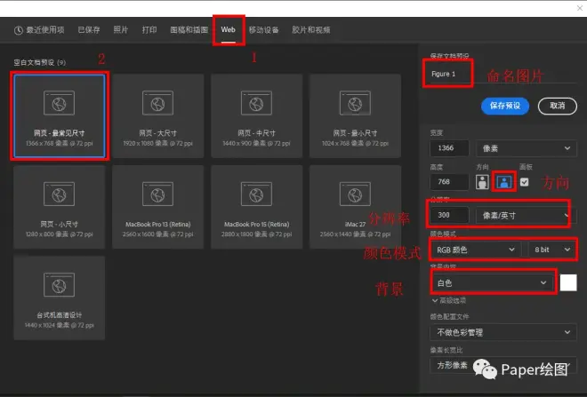Viewport: 587px width, 397px height.
Task: Select the MacBook Pro 13 (Retina) preset
Action: click(157, 207)
